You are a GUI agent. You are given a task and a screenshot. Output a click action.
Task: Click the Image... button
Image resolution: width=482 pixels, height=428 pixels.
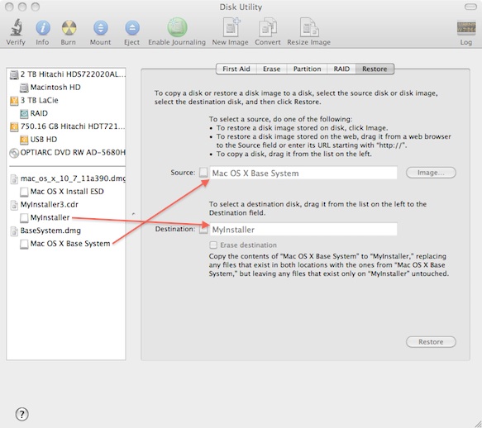coord(431,173)
